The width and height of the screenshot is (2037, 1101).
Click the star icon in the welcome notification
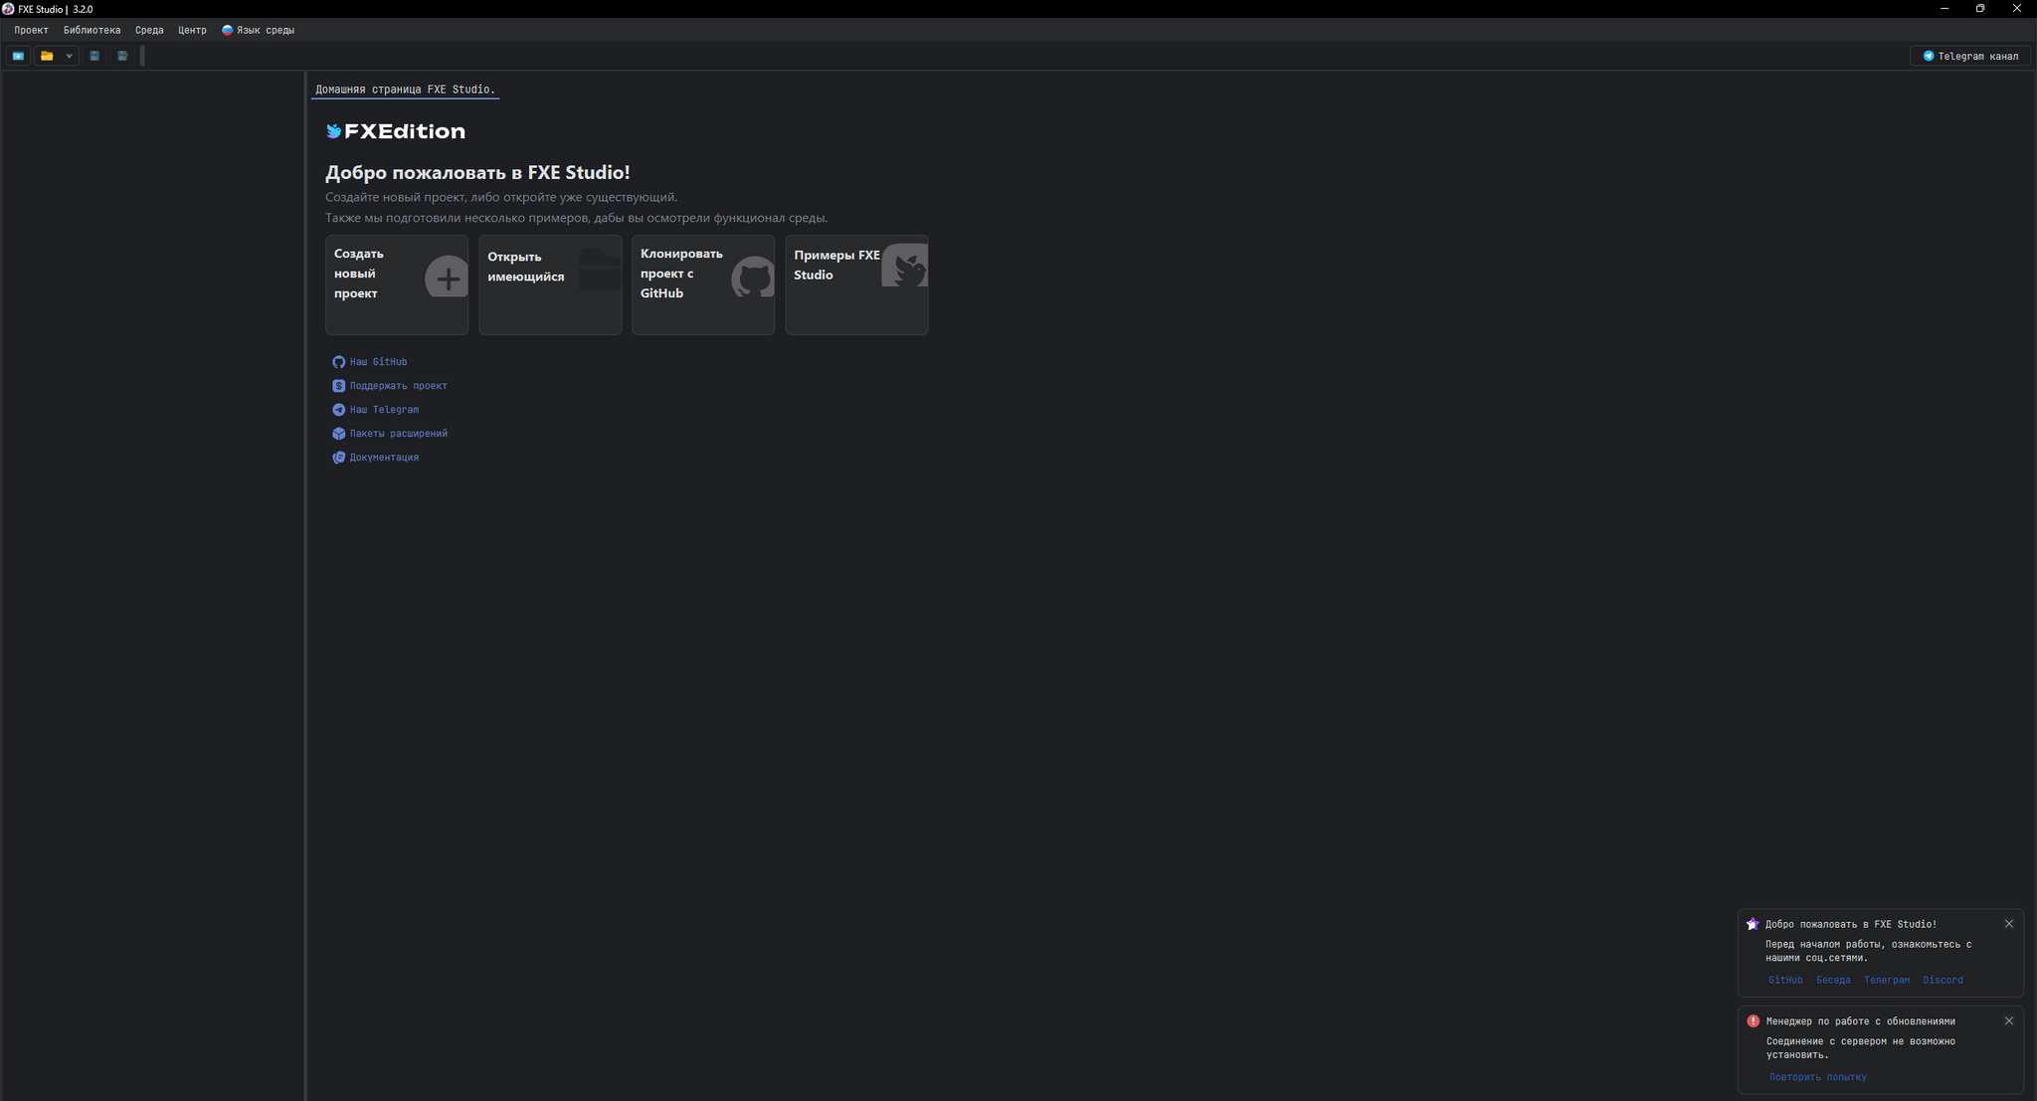pos(1753,924)
